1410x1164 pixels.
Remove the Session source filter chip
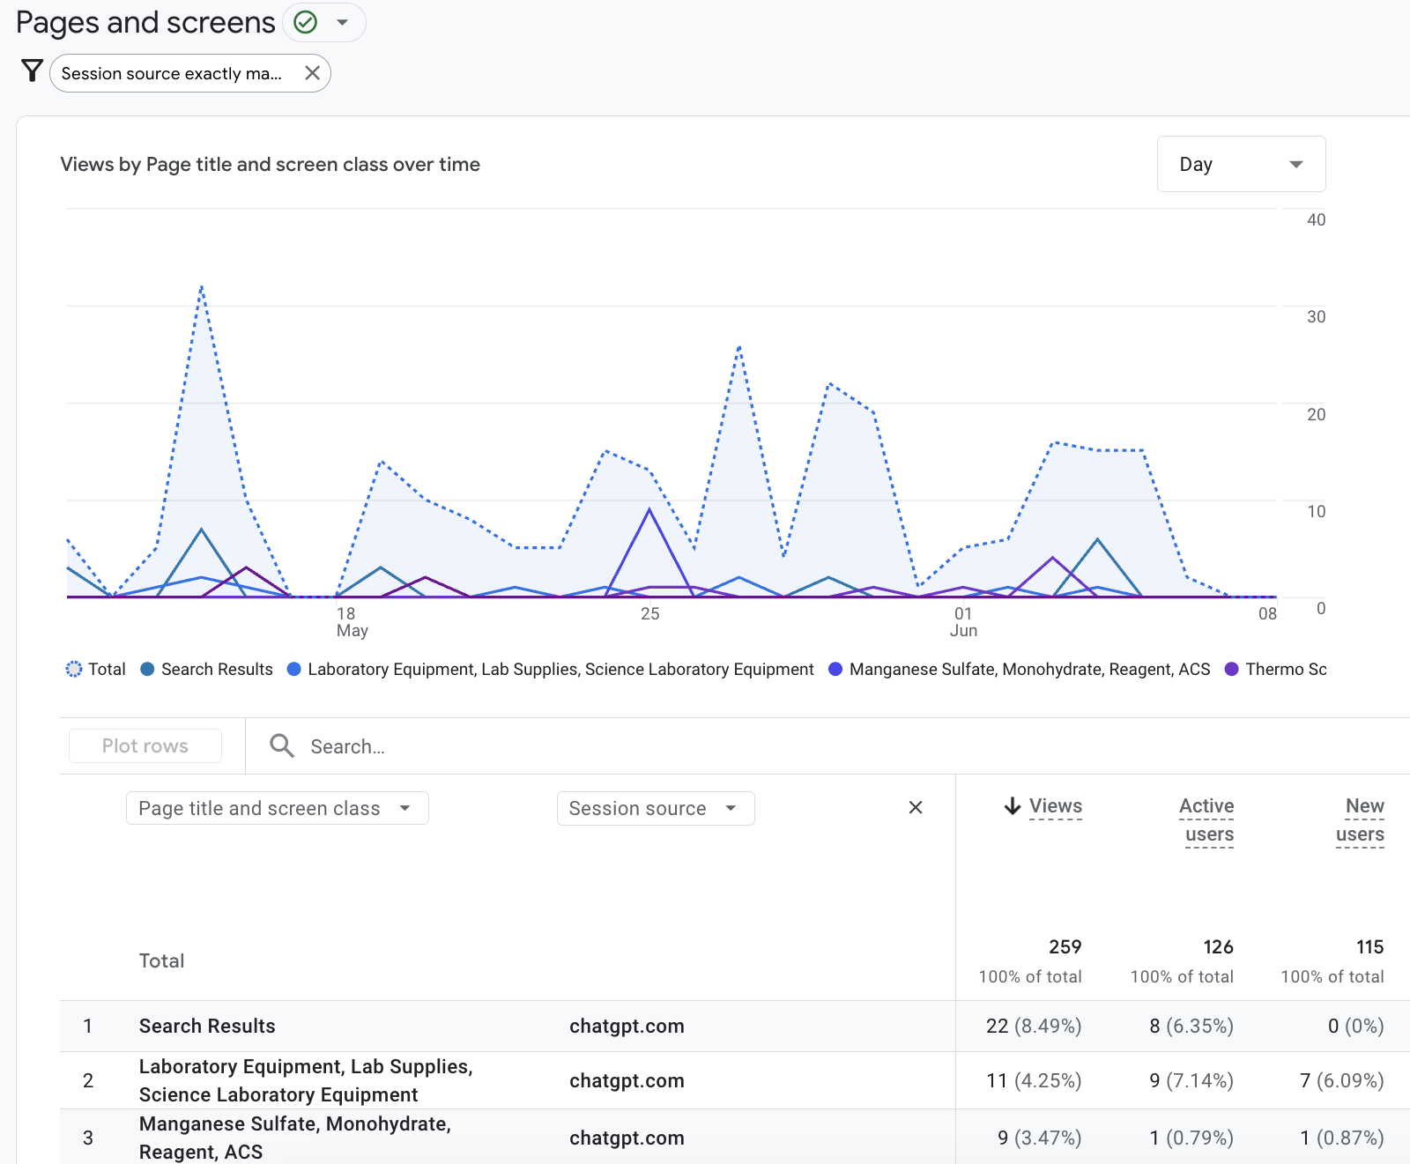pyautogui.click(x=312, y=73)
